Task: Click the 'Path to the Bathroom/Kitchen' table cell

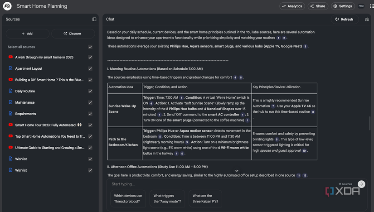Action: [125, 143]
